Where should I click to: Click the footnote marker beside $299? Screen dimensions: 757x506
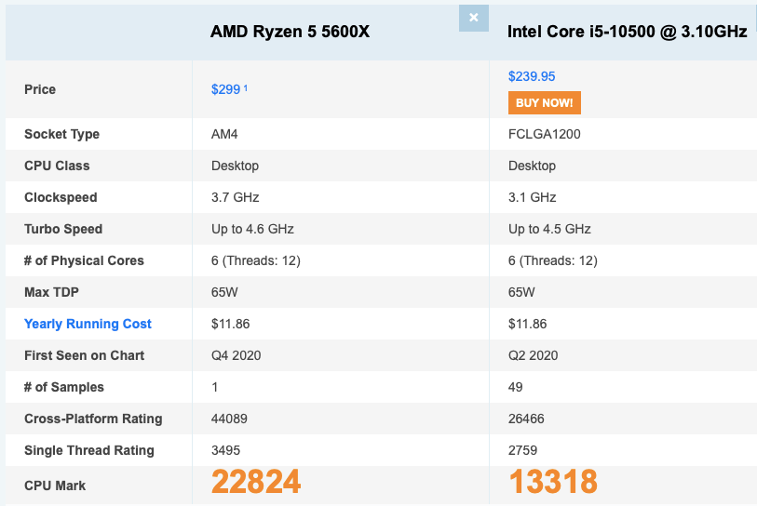[x=246, y=88]
